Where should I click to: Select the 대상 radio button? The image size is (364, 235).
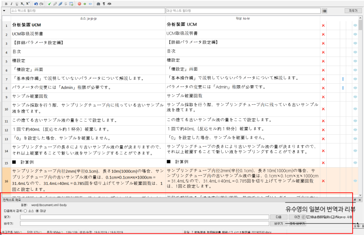pos(37,211)
